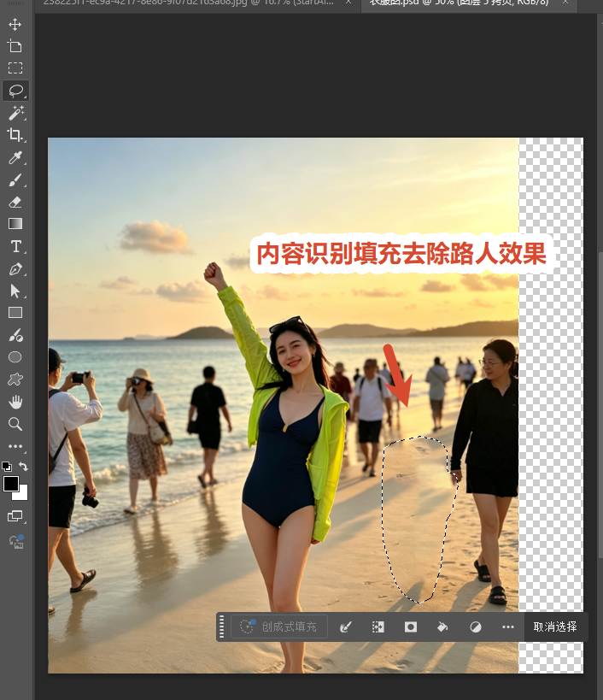Screen dimensions: 603x700
Task: Select the Hand tool
Action: pyautogui.click(x=15, y=402)
